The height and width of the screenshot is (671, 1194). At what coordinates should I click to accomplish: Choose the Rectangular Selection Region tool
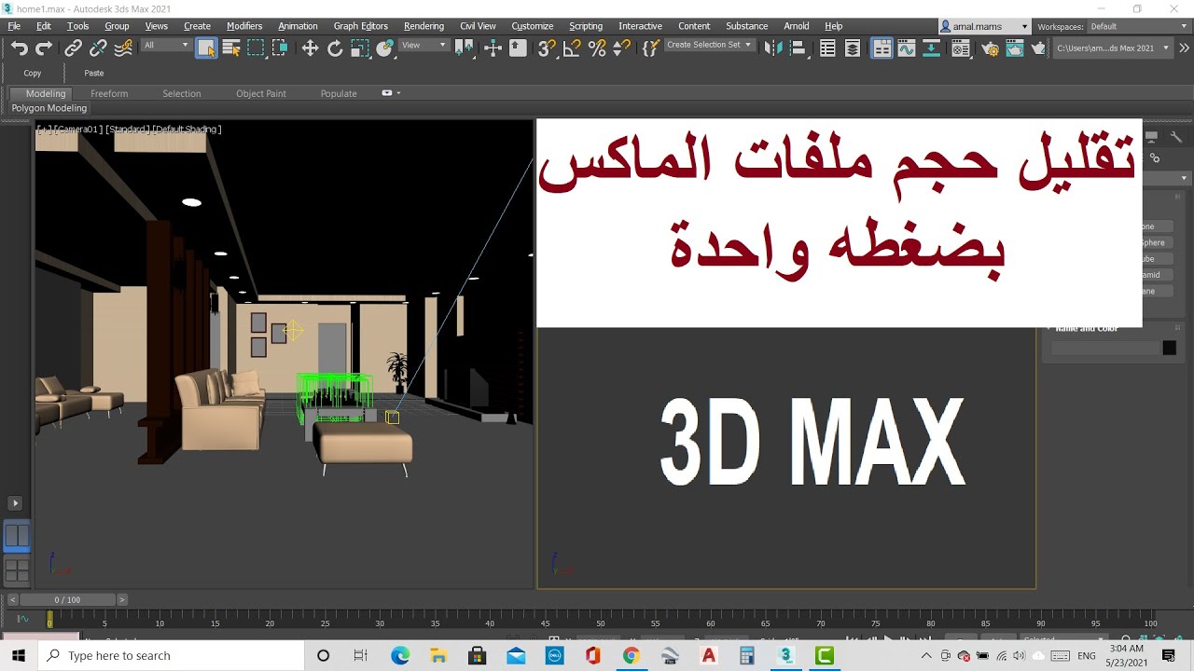click(x=256, y=48)
